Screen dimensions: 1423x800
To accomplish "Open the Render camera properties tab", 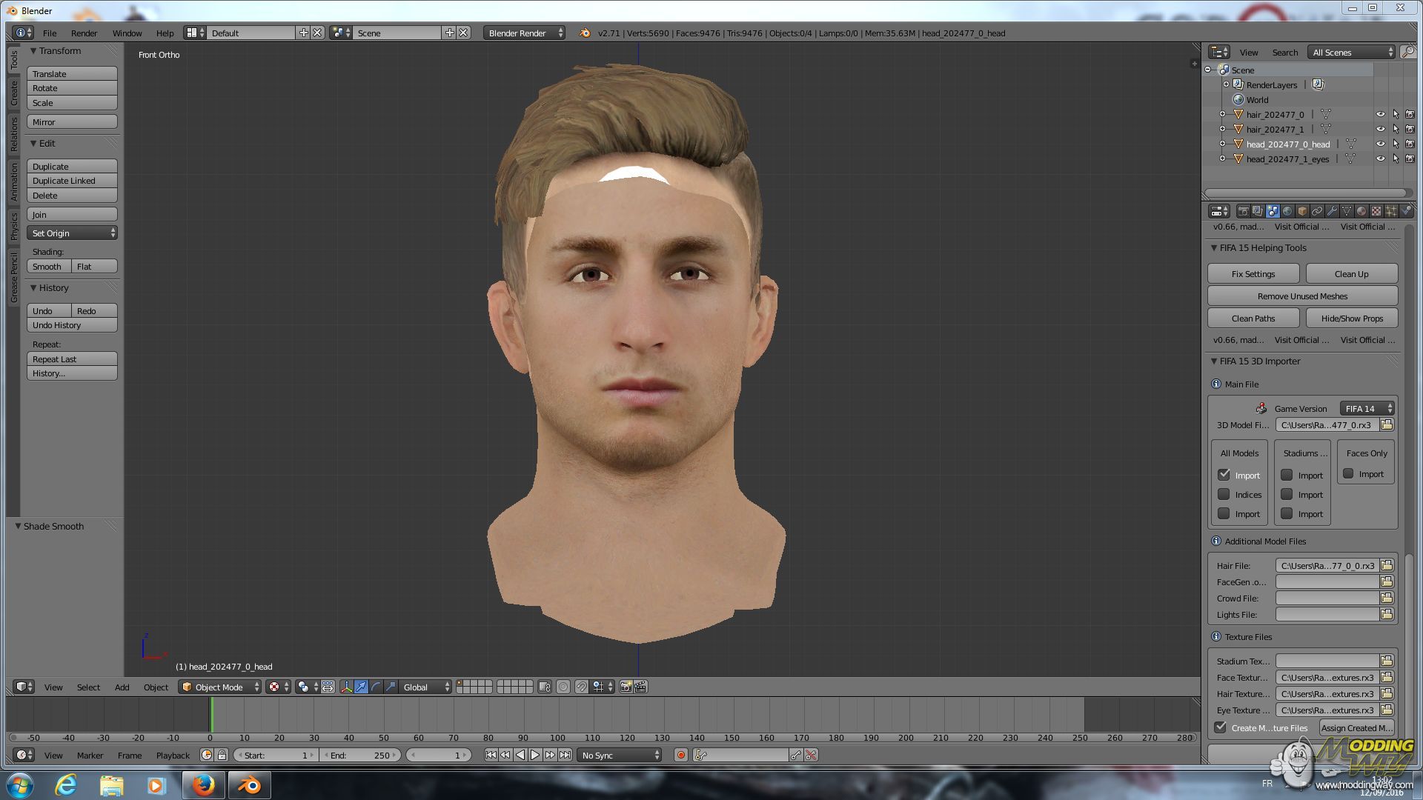I will 1244,211.
